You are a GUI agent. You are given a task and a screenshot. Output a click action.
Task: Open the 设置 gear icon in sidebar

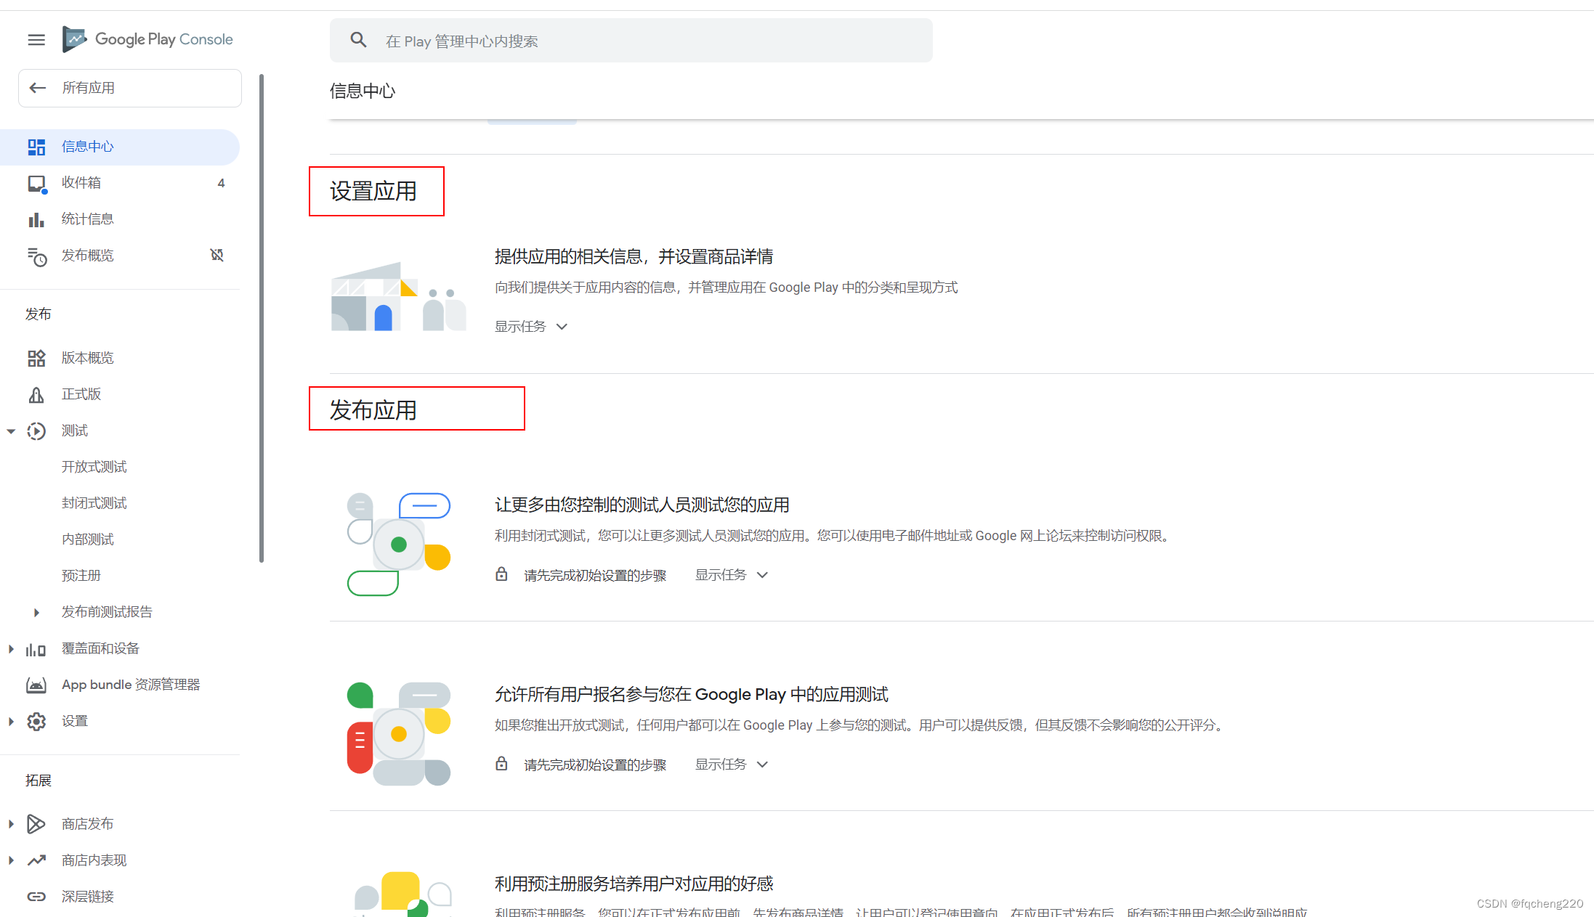(x=36, y=721)
